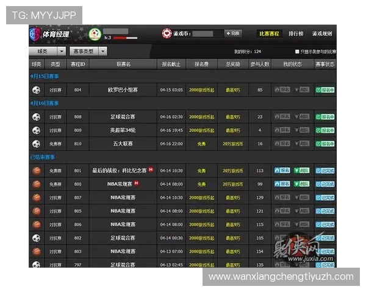
Task: Click soccer ball icon for match 808
Action: (x=36, y=117)
